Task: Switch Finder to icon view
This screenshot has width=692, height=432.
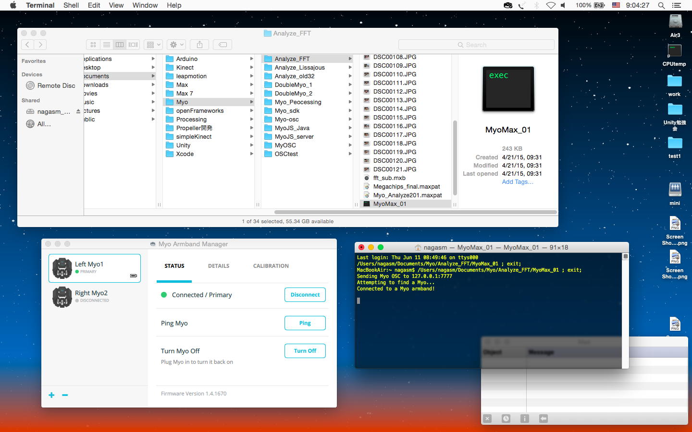Action: point(93,45)
